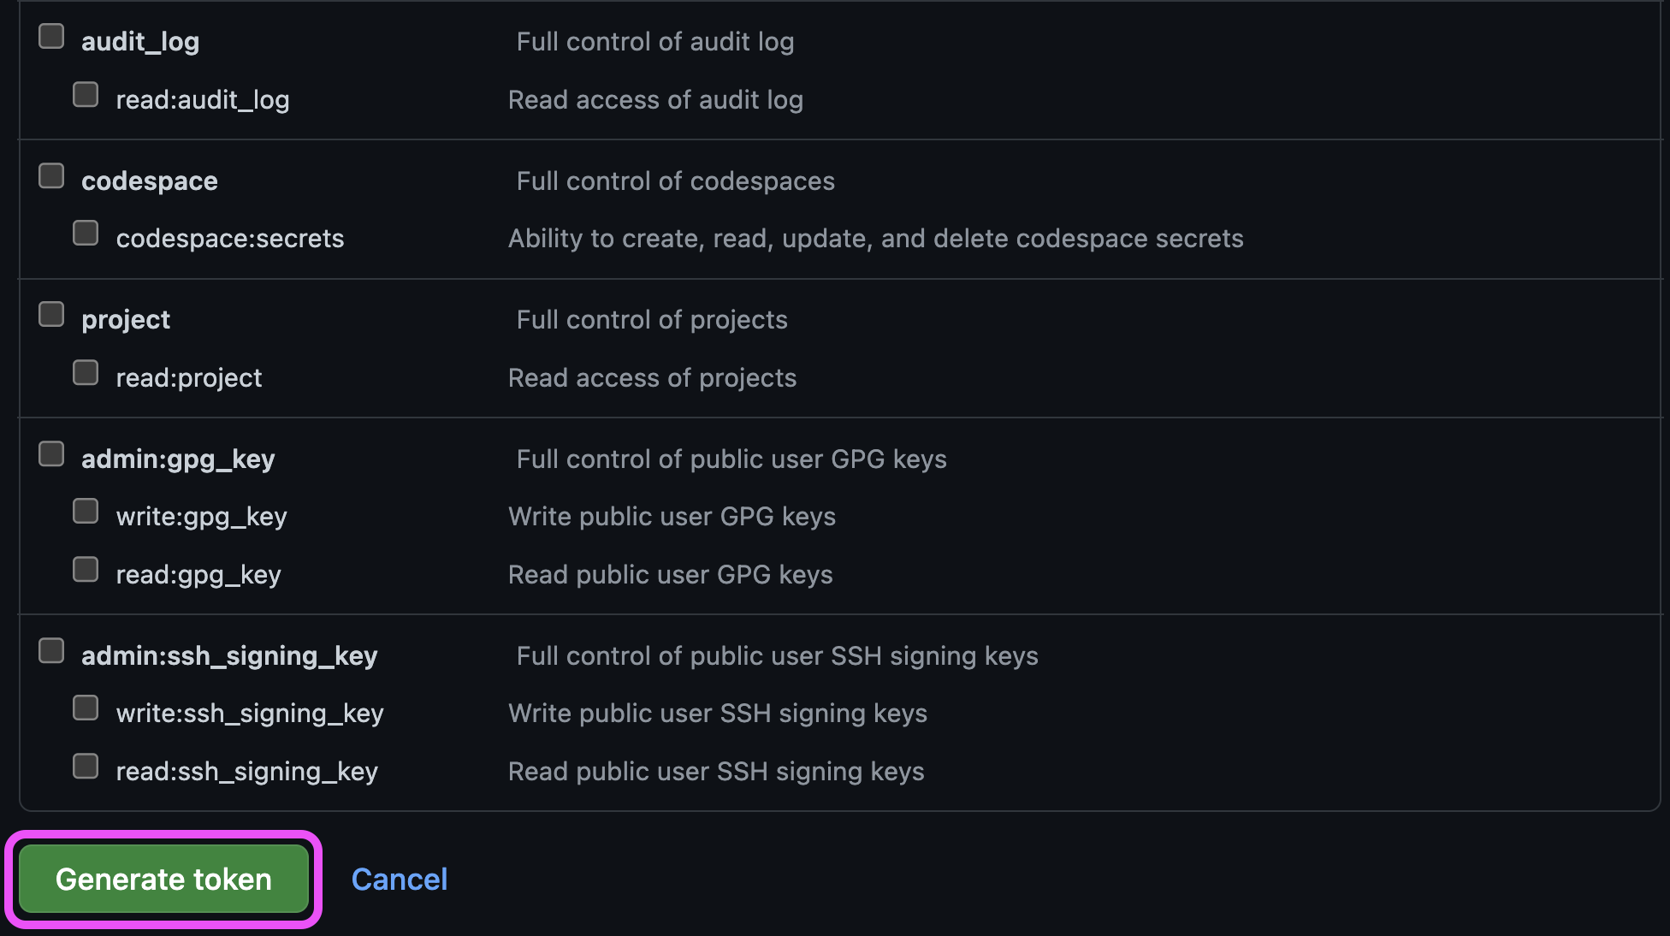Toggle the admin:gpg_key checkbox
This screenshot has width=1670, height=936.
51,453
